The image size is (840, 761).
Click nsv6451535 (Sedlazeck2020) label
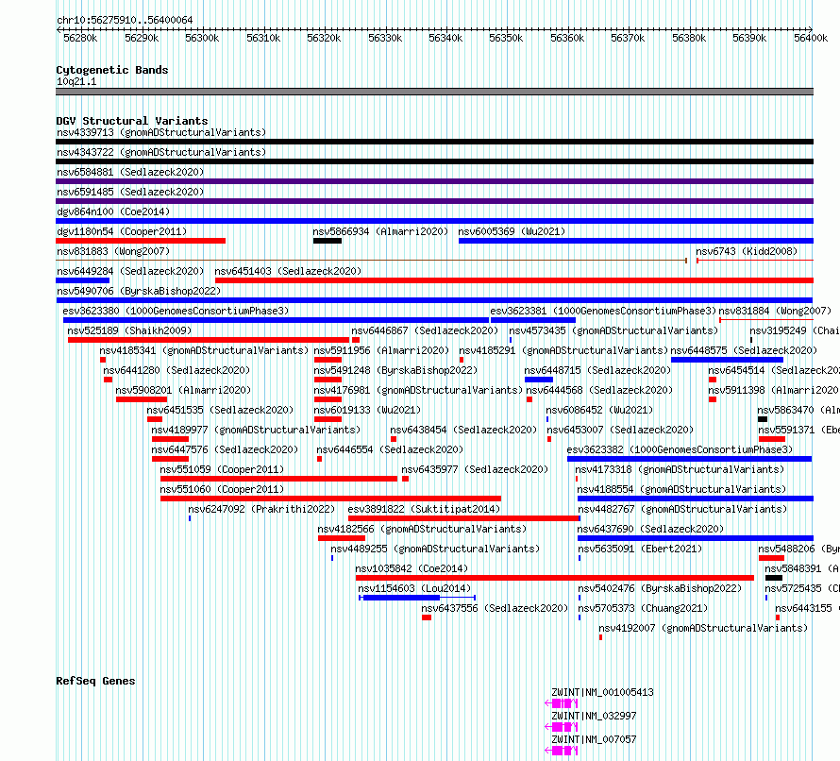pos(220,410)
